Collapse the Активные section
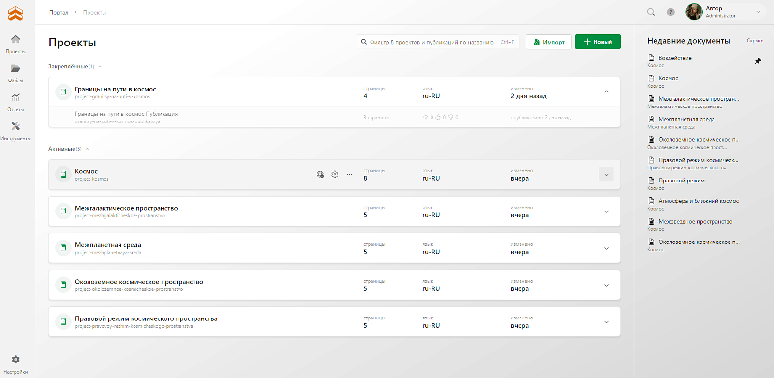774x378 pixels. pyautogui.click(x=88, y=149)
